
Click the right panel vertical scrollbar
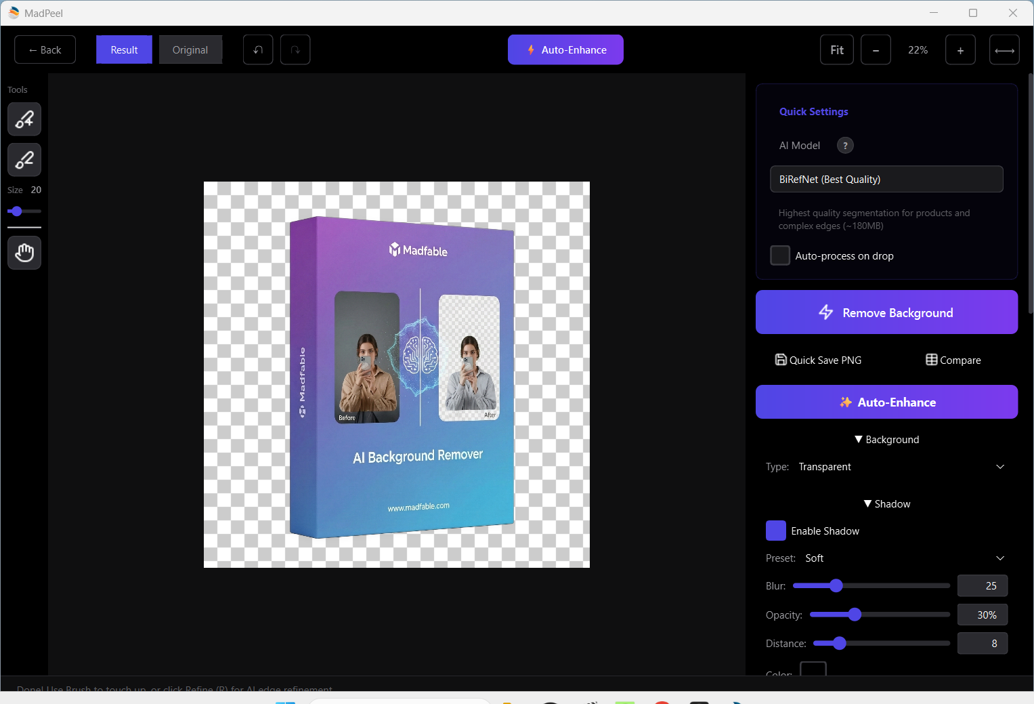point(1031,193)
